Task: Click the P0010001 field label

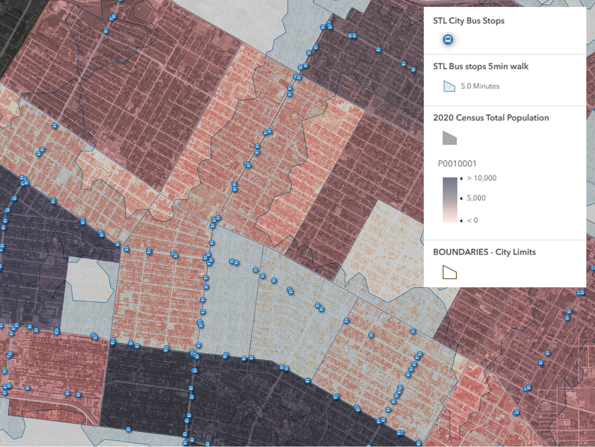Action: click(457, 164)
